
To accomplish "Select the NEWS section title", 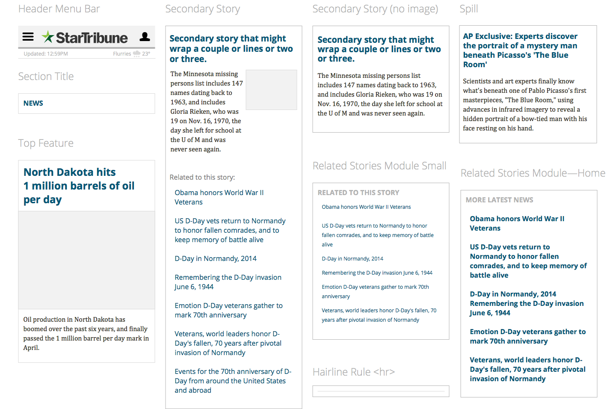I will click(33, 103).
